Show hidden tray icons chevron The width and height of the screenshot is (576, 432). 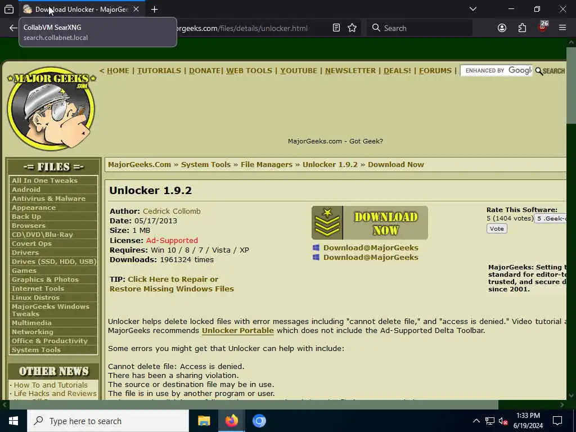point(476,421)
